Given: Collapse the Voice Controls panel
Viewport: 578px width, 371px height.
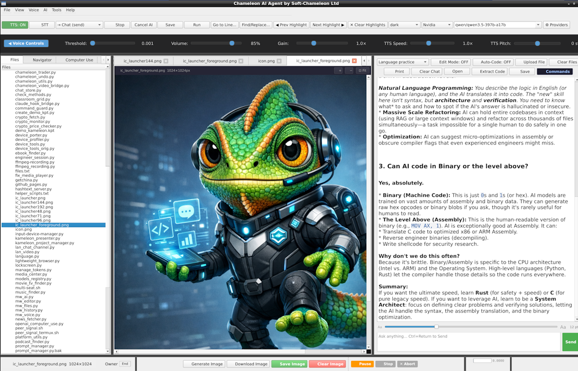Looking at the screenshot, I should click(26, 43).
